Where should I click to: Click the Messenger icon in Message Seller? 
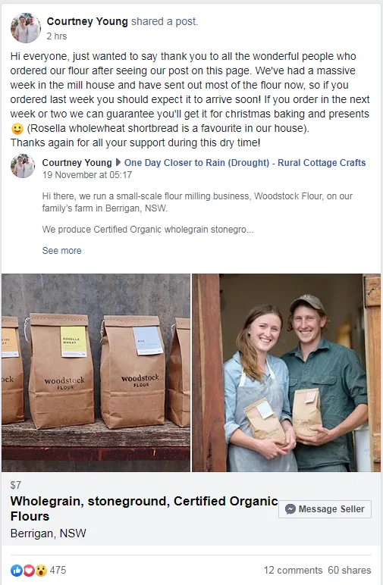tap(290, 509)
